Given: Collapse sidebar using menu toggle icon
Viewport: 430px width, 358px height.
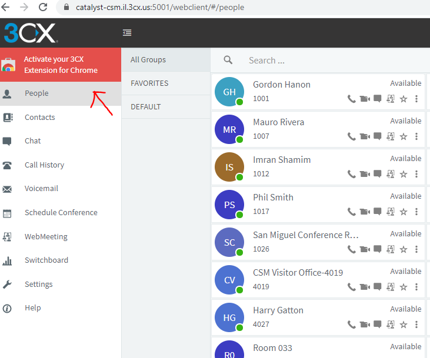Looking at the screenshot, I should 127,33.
